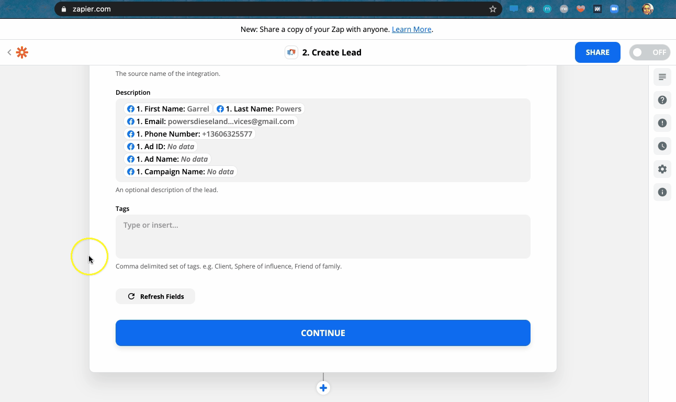Screen dimensions: 676x402
Task: Bookmark page with the star icon
Action: 492,9
